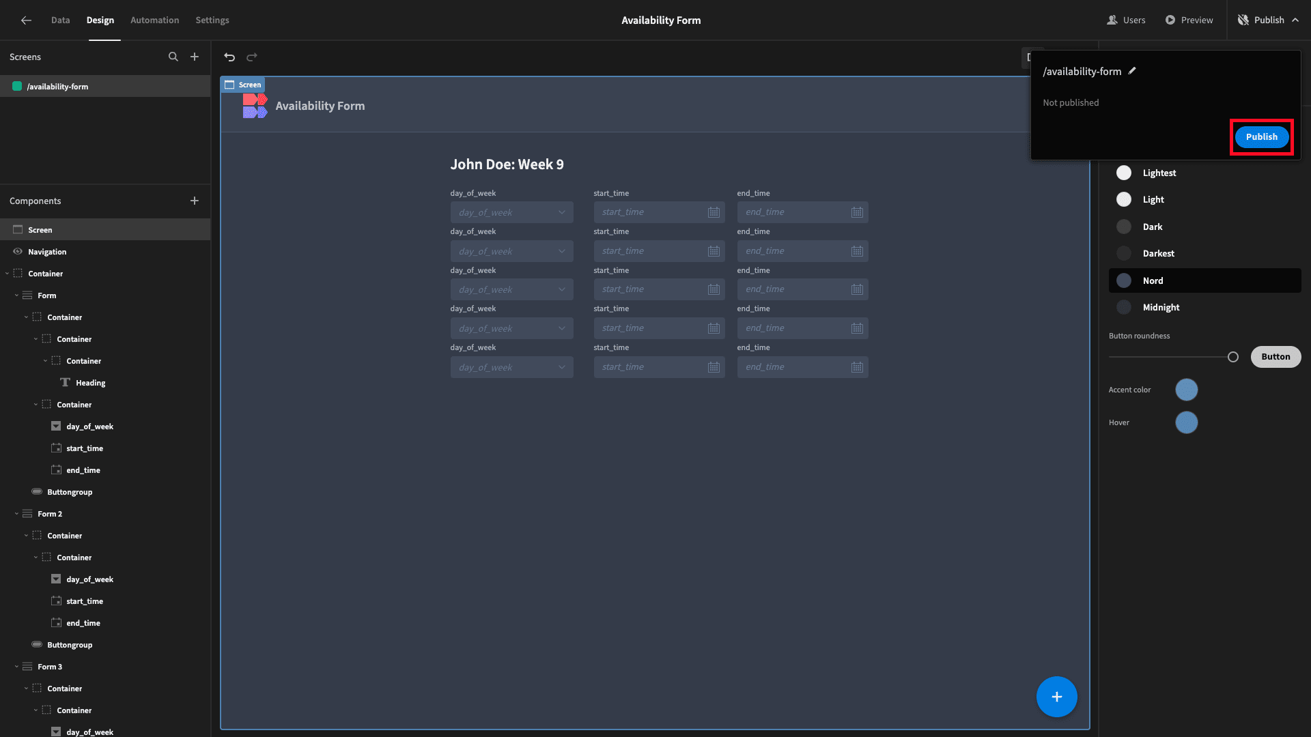Image resolution: width=1311 pixels, height=737 pixels.
Task: Open the app Preview
Action: click(1189, 20)
